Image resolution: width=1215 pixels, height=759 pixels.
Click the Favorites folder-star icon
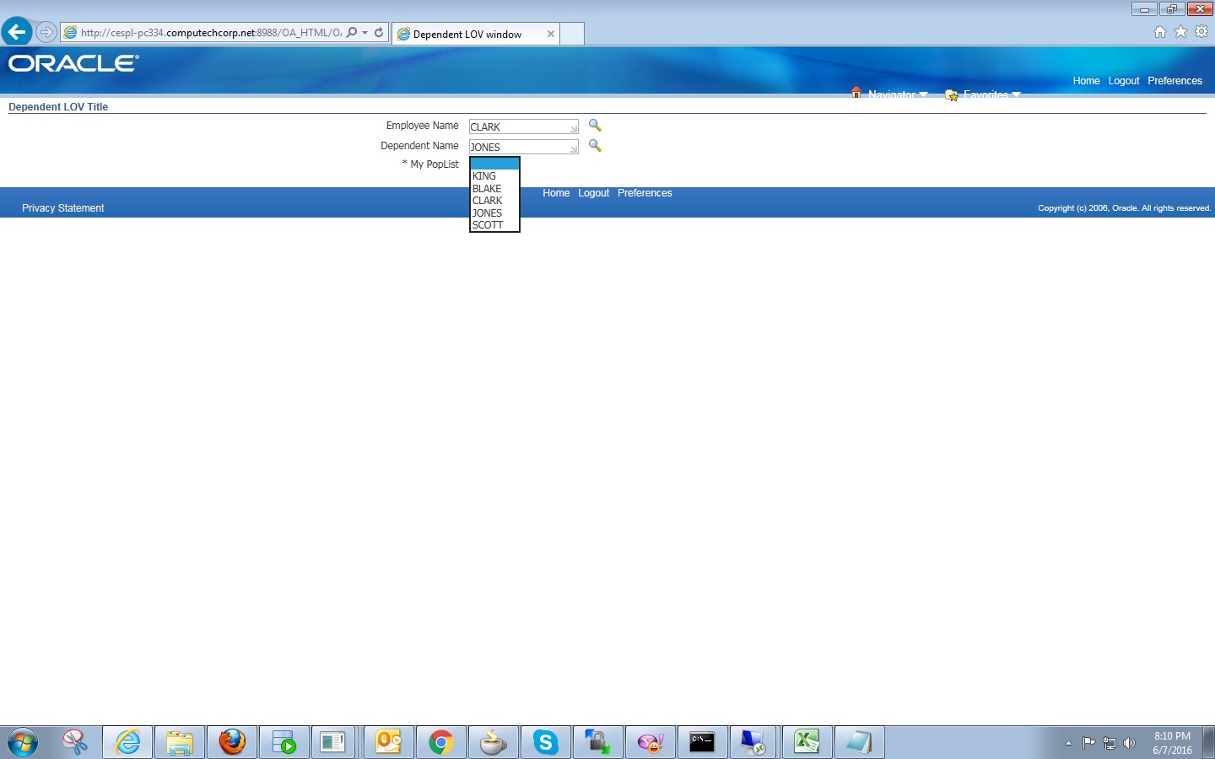tap(950, 94)
